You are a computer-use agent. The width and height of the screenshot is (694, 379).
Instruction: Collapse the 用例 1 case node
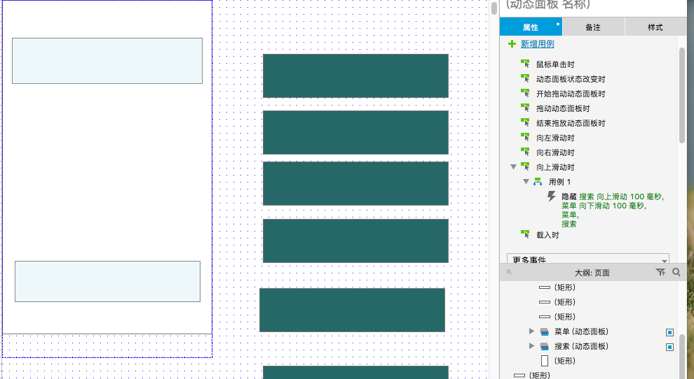(x=526, y=182)
